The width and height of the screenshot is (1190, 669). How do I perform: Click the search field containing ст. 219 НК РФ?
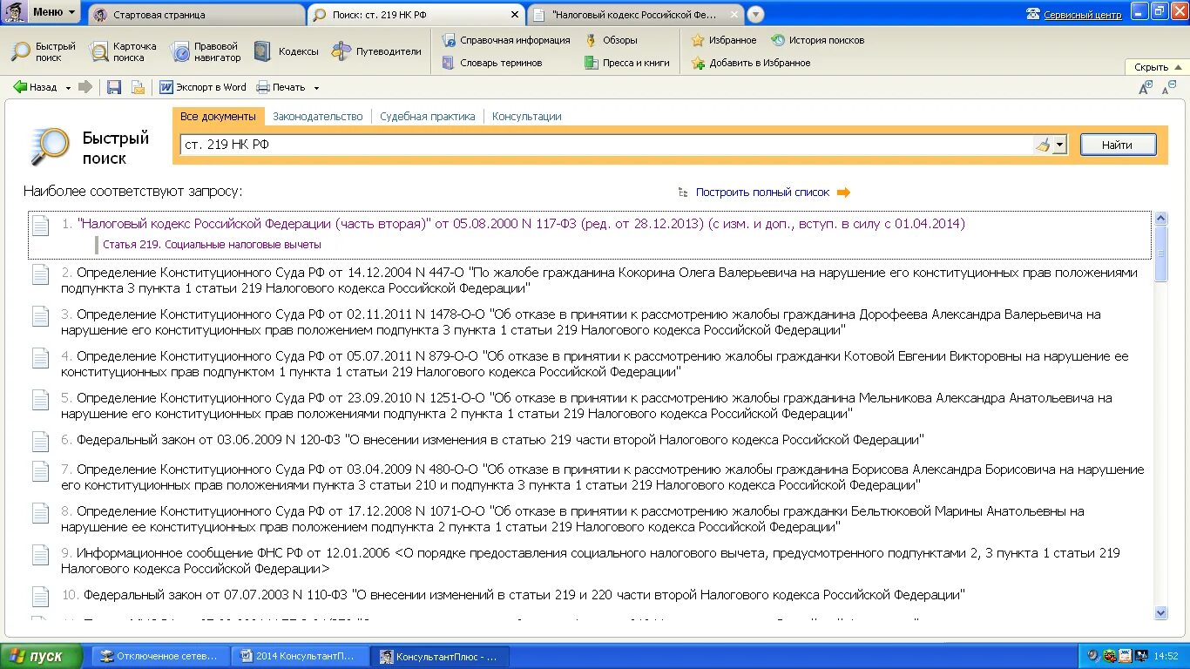coord(606,145)
